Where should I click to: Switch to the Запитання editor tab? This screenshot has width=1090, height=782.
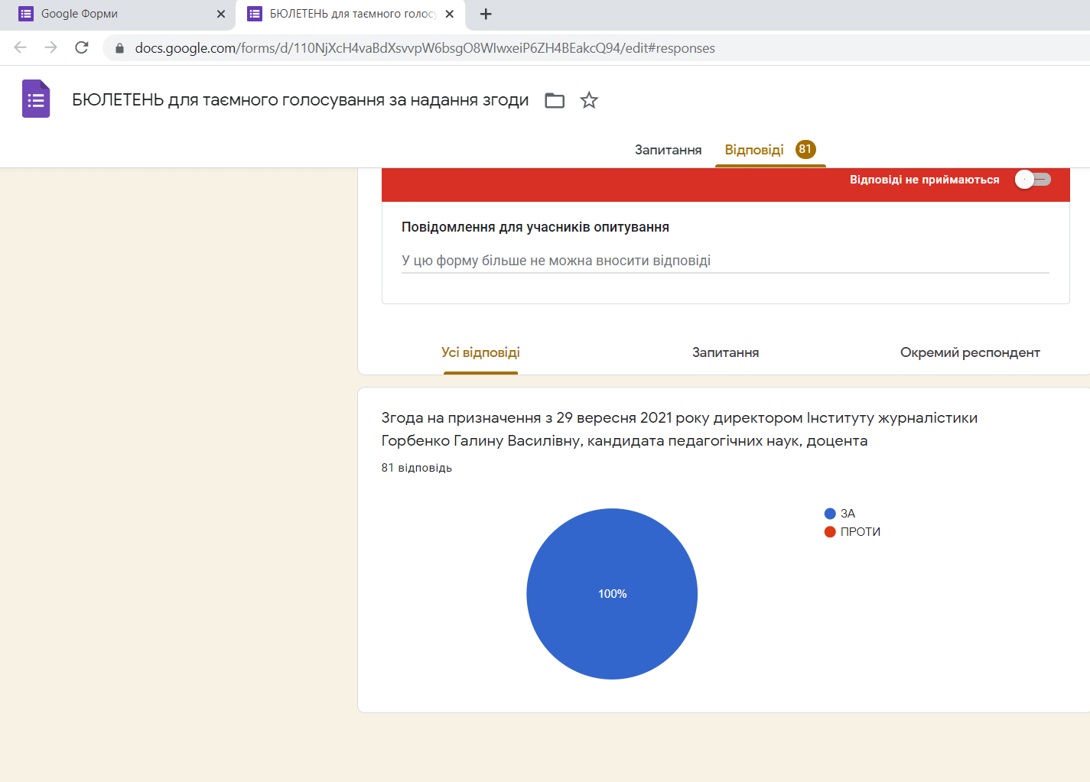click(x=668, y=150)
